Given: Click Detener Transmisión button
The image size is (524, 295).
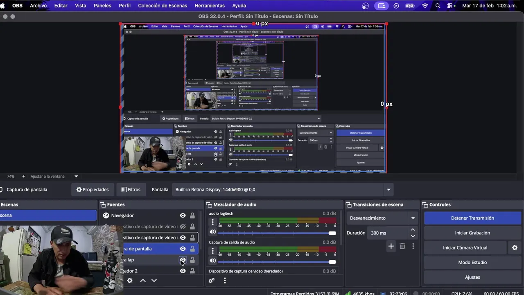Looking at the screenshot, I should [x=472, y=218].
